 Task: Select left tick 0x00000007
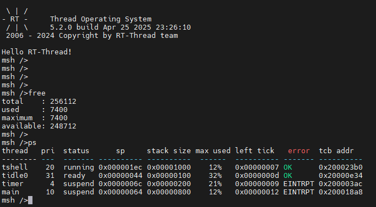[257, 167]
